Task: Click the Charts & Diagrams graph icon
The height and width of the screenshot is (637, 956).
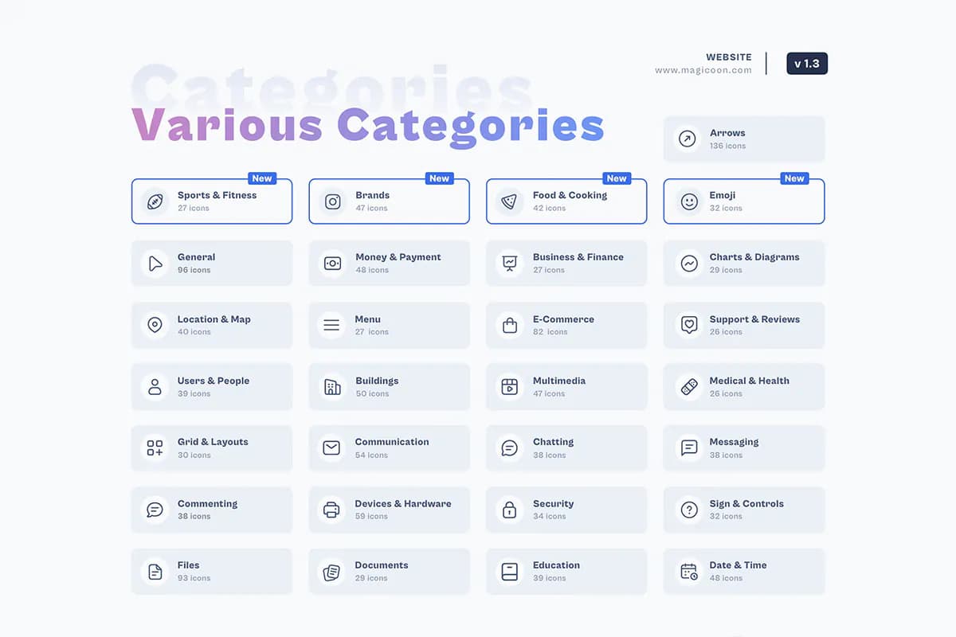Action: (x=690, y=264)
